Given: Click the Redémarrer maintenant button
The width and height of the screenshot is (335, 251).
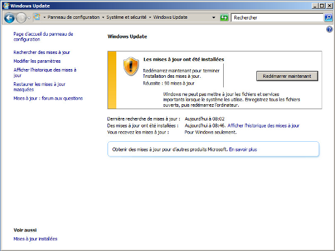Looking at the screenshot, I should [x=287, y=76].
